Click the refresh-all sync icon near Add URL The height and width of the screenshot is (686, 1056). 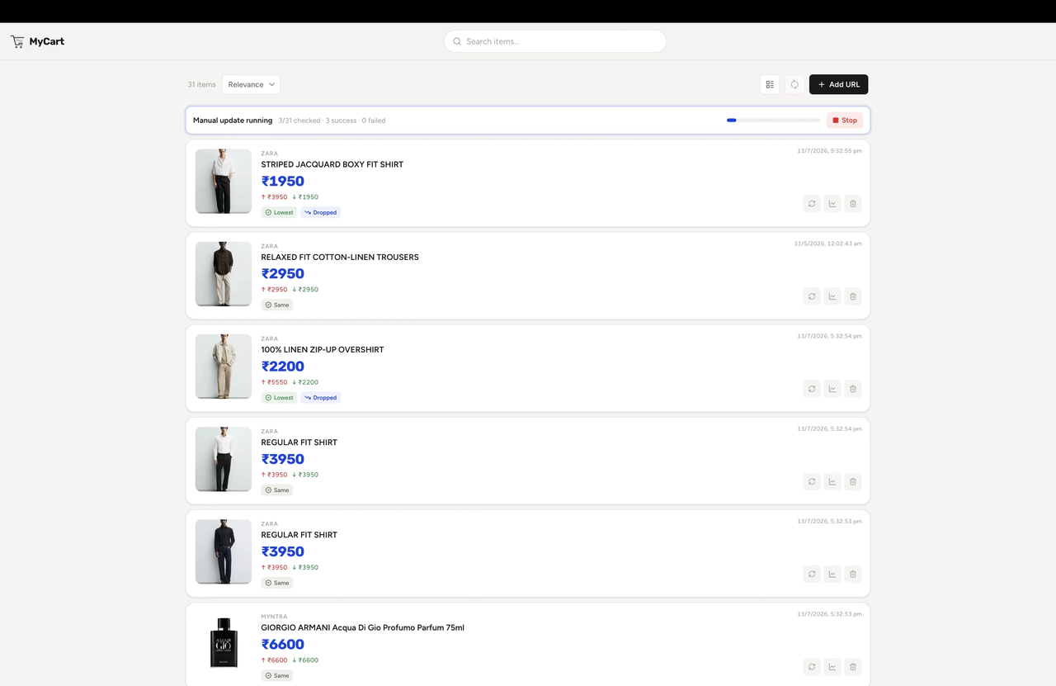(794, 84)
